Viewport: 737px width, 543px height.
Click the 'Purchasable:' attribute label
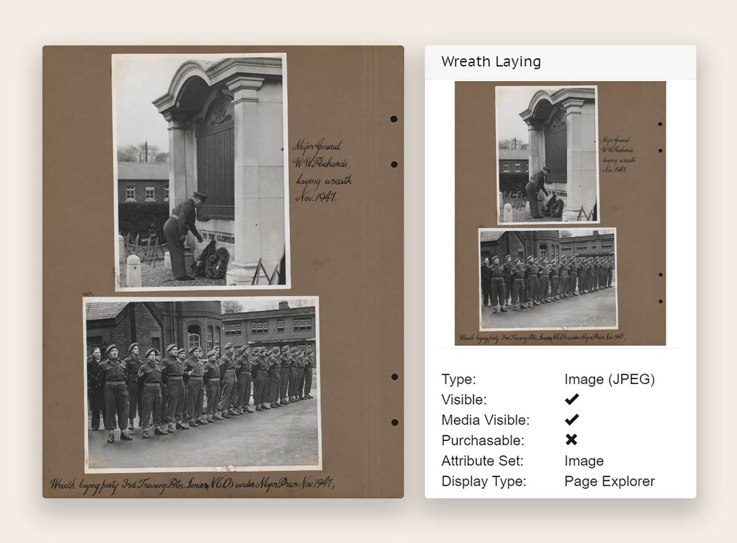click(x=483, y=440)
